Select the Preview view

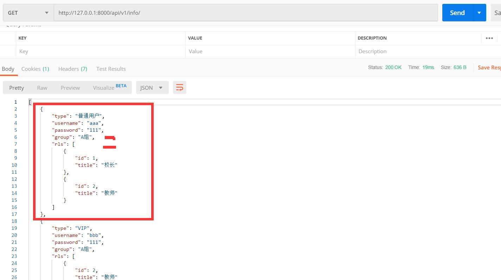(70, 88)
